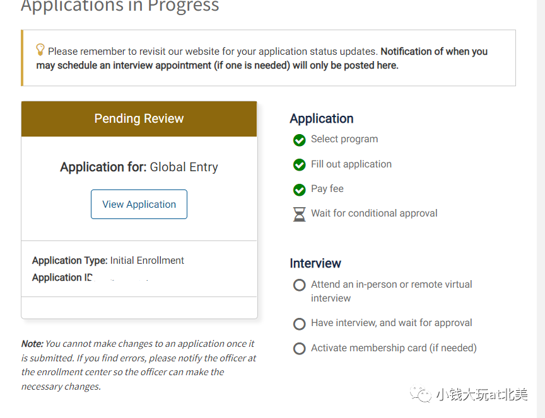Click 'Attend an in-person or remote virtual interview' text
Viewport: 545px width, 418px height.
click(391, 291)
